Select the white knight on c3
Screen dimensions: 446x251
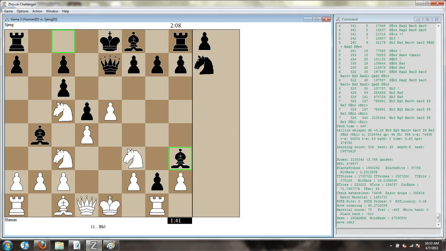(63, 159)
